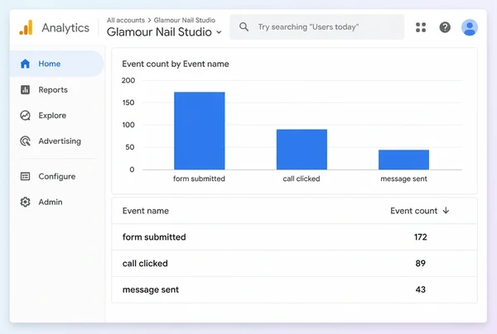This screenshot has height=334, width=497.
Task: Select the call clicked table row
Action: pyautogui.click(x=294, y=263)
